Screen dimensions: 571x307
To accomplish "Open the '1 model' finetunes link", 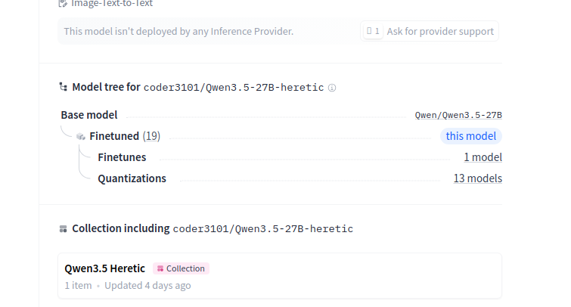I will pyautogui.click(x=483, y=157).
